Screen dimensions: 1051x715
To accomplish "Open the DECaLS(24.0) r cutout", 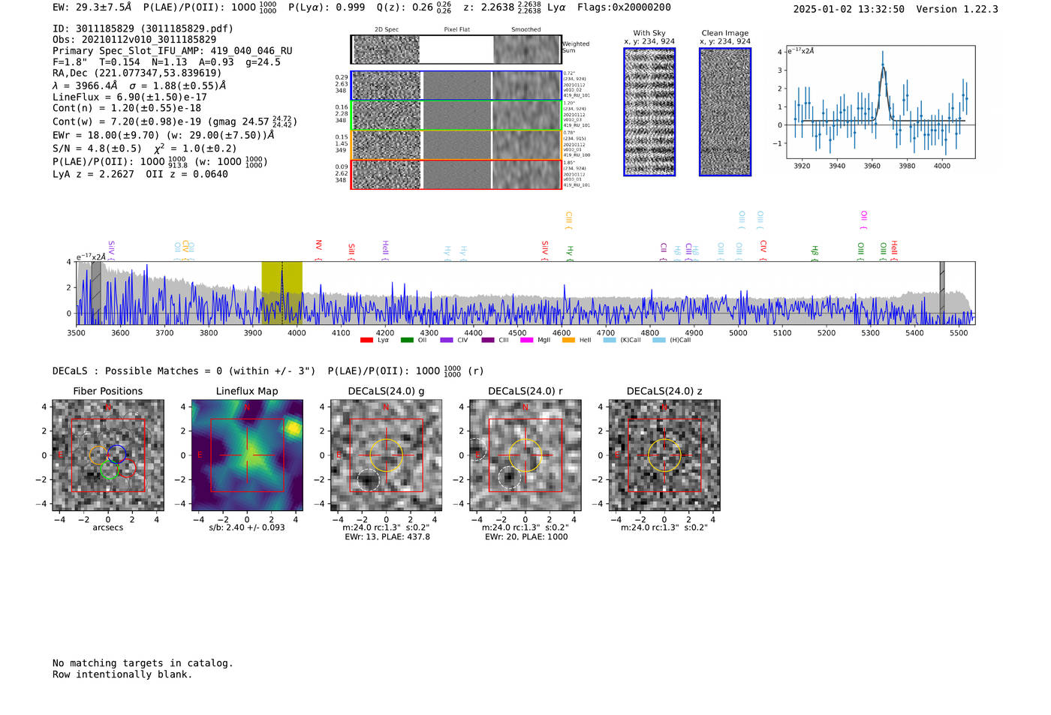I will coord(525,455).
